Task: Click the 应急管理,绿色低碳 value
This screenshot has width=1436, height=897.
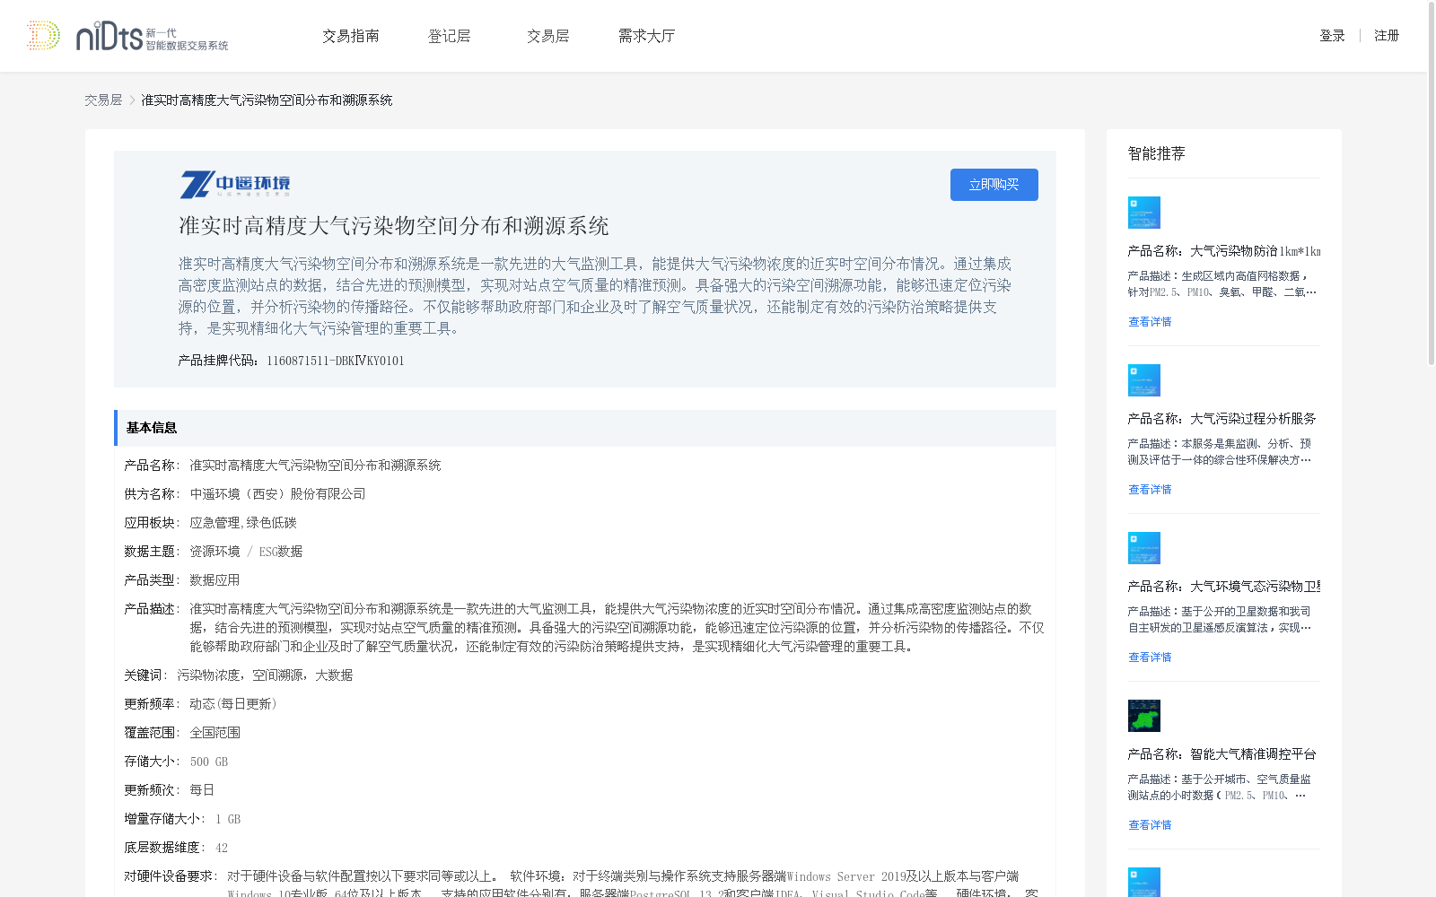Action: [242, 523]
